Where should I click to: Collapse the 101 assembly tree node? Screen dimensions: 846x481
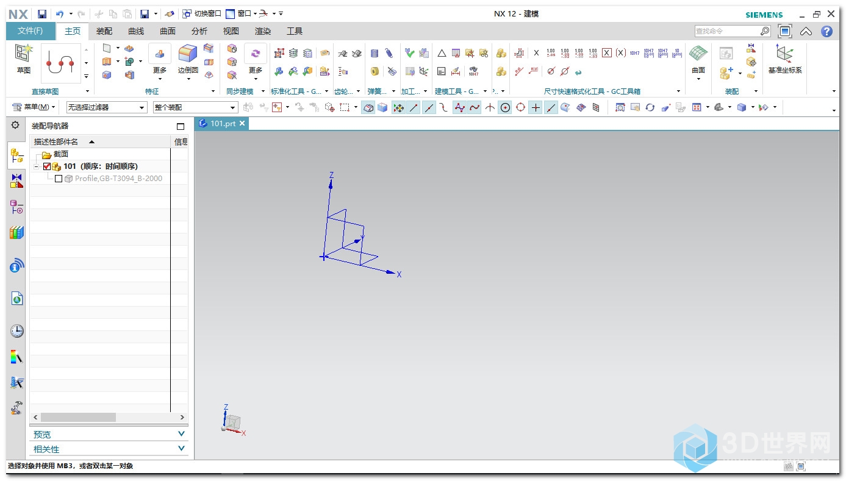tap(37, 166)
